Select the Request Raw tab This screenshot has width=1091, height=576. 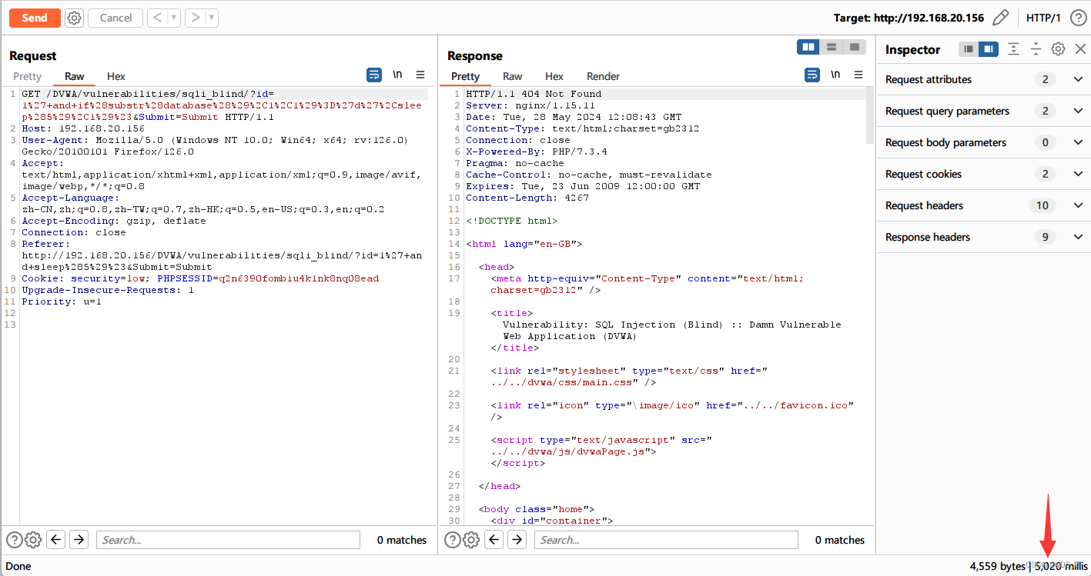click(75, 76)
